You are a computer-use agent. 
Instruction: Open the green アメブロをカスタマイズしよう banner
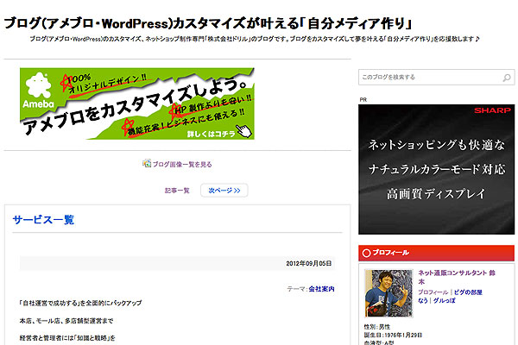point(137,103)
